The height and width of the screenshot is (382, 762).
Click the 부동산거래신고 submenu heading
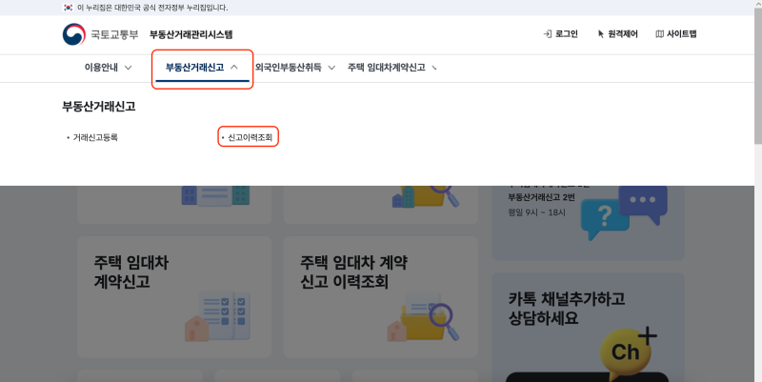99,107
